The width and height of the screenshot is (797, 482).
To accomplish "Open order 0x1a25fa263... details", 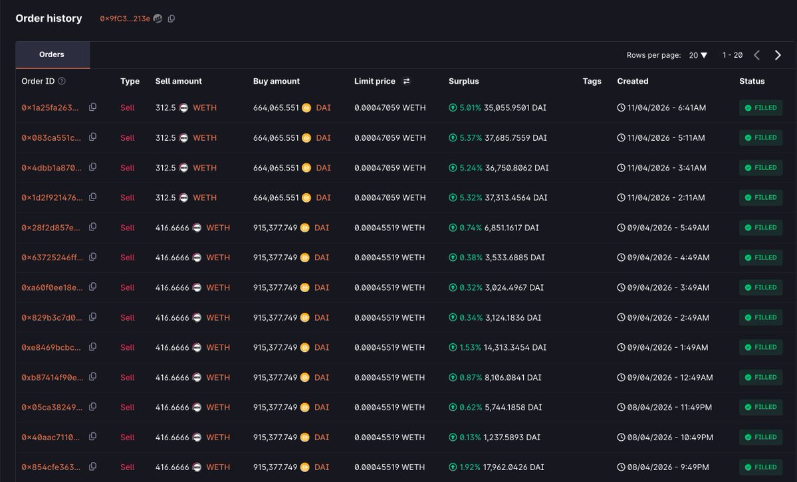I will pos(50,108).
